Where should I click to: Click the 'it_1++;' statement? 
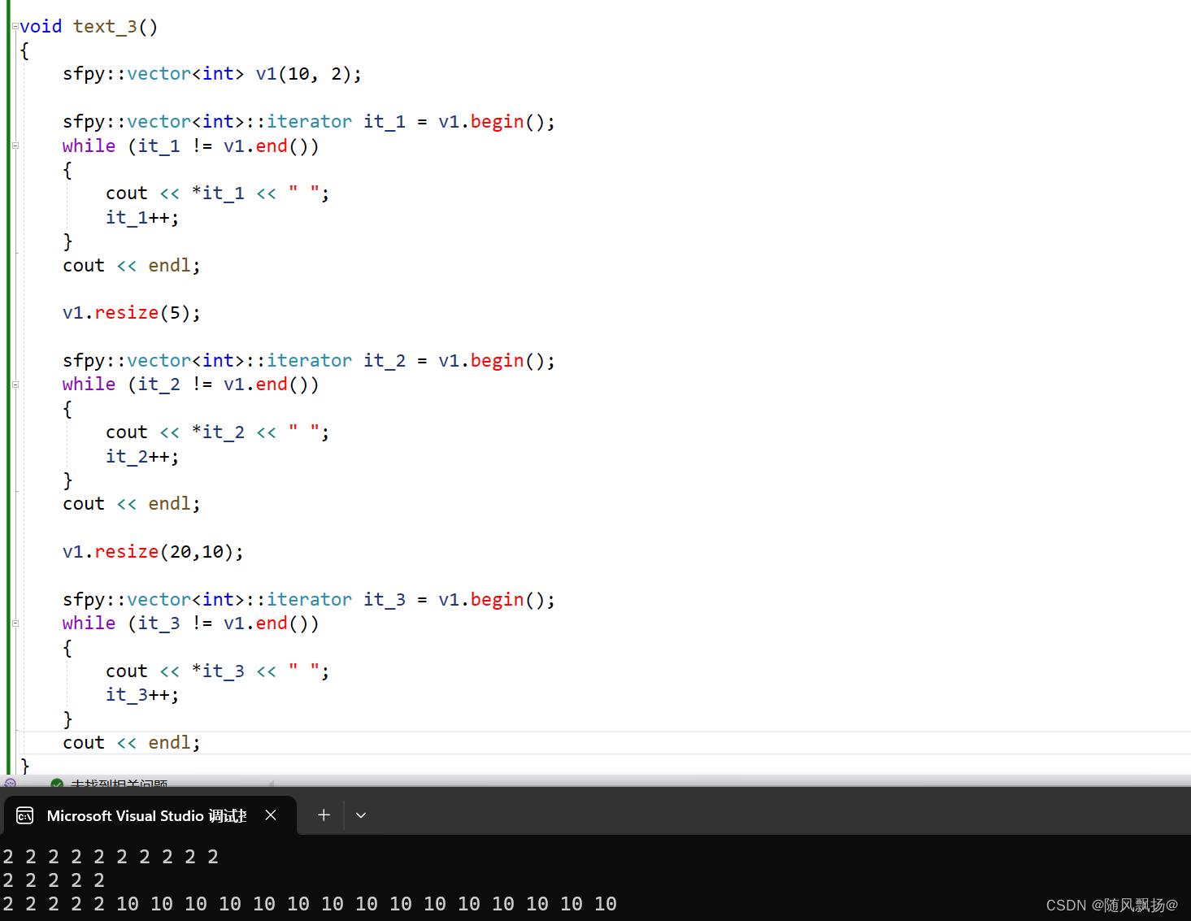tap(142, 217)
